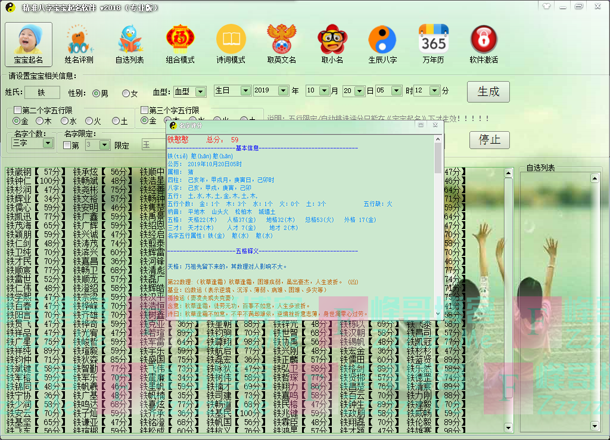Open the minute dropdown showing 12
The width and height of the screenshot is (610, 440).
tap(434, 91)
